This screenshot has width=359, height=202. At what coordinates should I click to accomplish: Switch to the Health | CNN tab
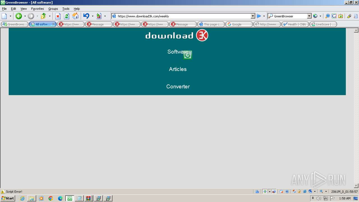tap(295, 24)
